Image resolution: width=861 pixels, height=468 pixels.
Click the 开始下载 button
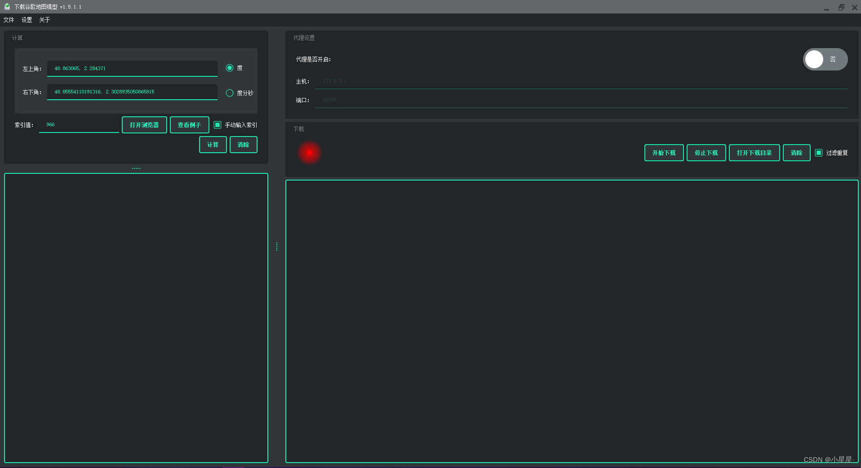coord(664,153)
